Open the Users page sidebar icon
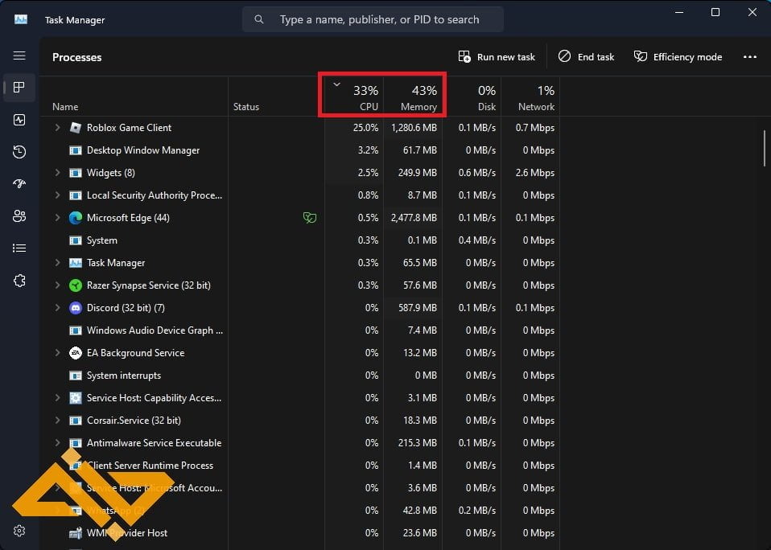The image size is (771, 550). coord(19,216)
